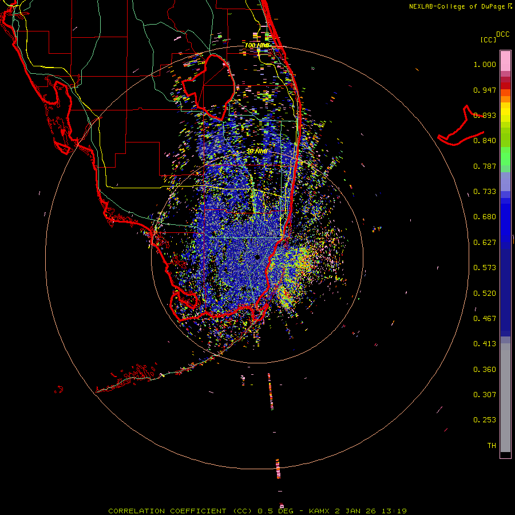Select the 0.573 legend value
The image size is (515, 515).
pos(485,268)
